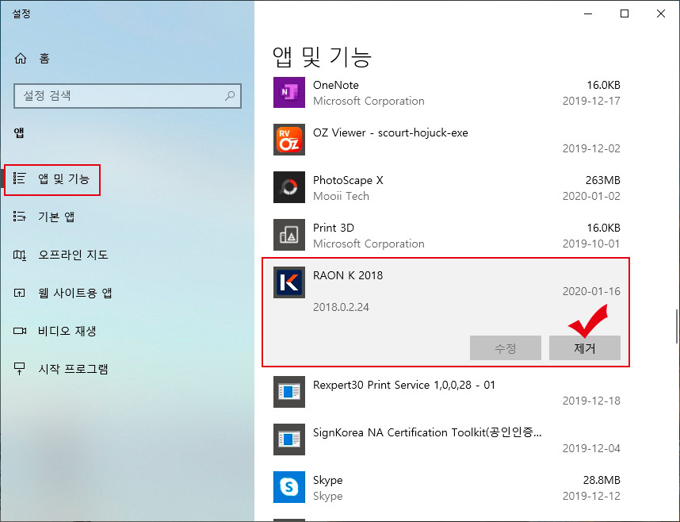Image resolution: width=680 pixels, height=522 pixels.
Task: Select Rexpert30 Print Service 1,0,0,28 entry
Action: [403, 386]
